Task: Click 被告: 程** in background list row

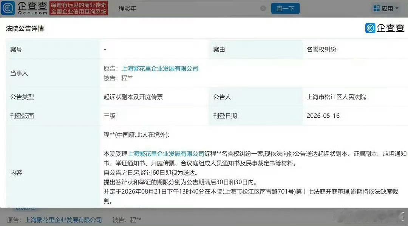Action: coord(127,220)
